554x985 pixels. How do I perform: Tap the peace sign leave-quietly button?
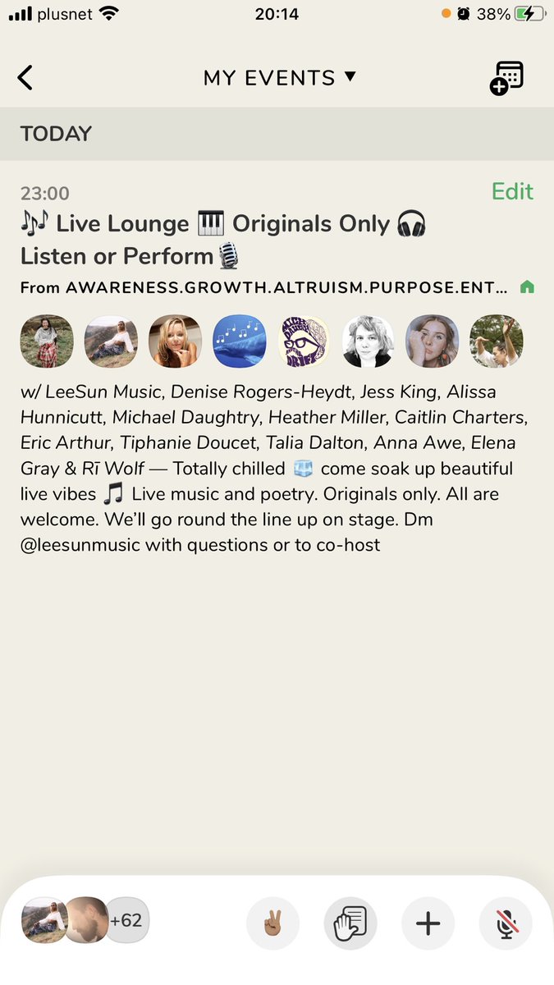click(273, 923)
